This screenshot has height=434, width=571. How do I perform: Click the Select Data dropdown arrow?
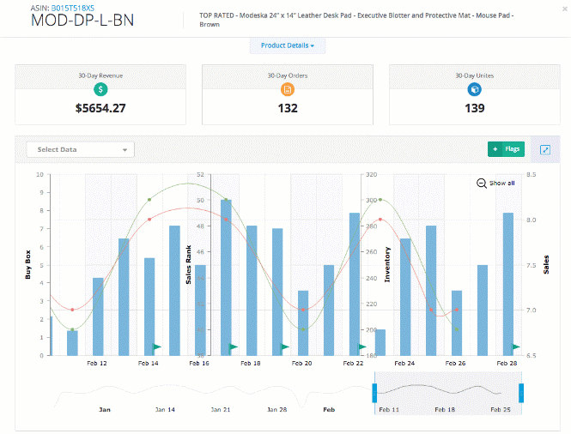[x=125, y=150]
